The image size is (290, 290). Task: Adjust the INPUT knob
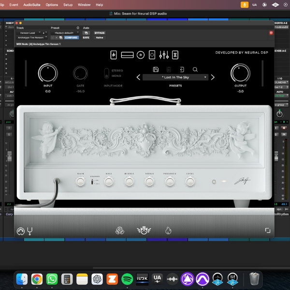(x=48, y=73)
